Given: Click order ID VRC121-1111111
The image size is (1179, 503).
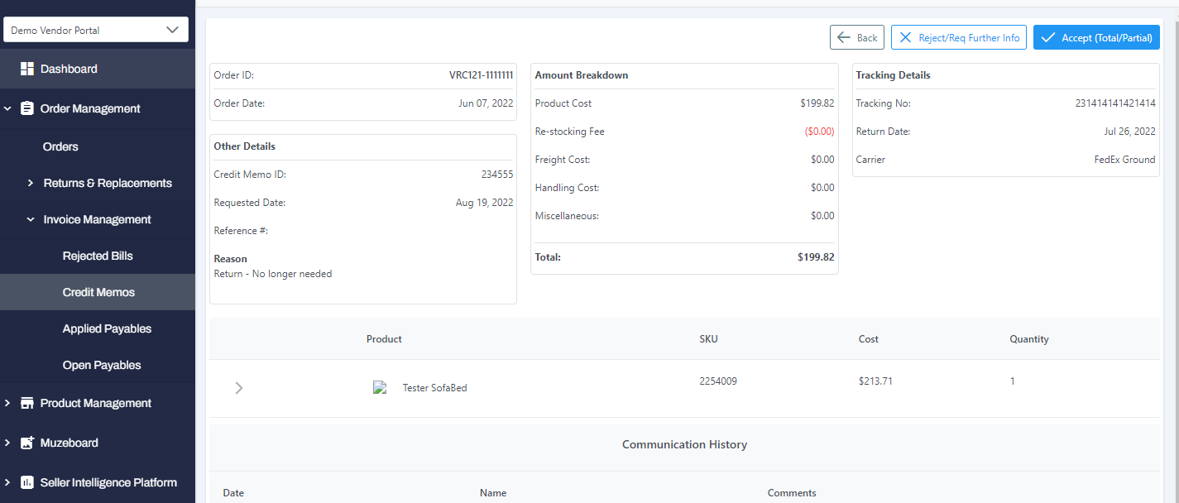Looking at the screenshot, I should pos(481,75).
